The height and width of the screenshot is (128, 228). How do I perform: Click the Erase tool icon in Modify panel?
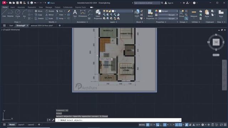[69, 11]
